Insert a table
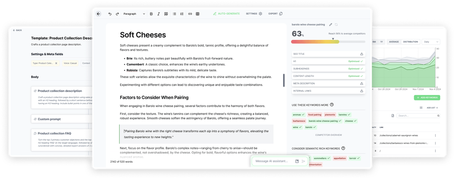 tap(198, 14)
